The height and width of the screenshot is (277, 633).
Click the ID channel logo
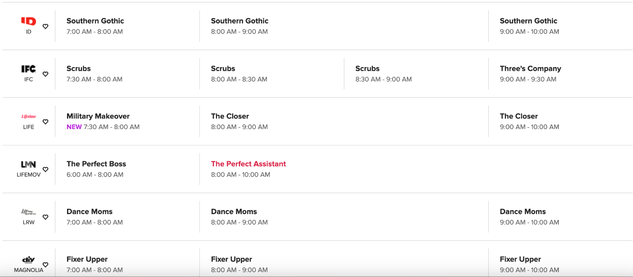28,21
